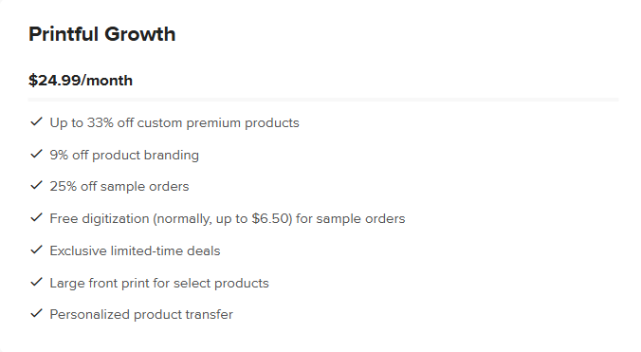
Task: Click checkmark beside 33% off custom premium products
Action: coord(36,121)
